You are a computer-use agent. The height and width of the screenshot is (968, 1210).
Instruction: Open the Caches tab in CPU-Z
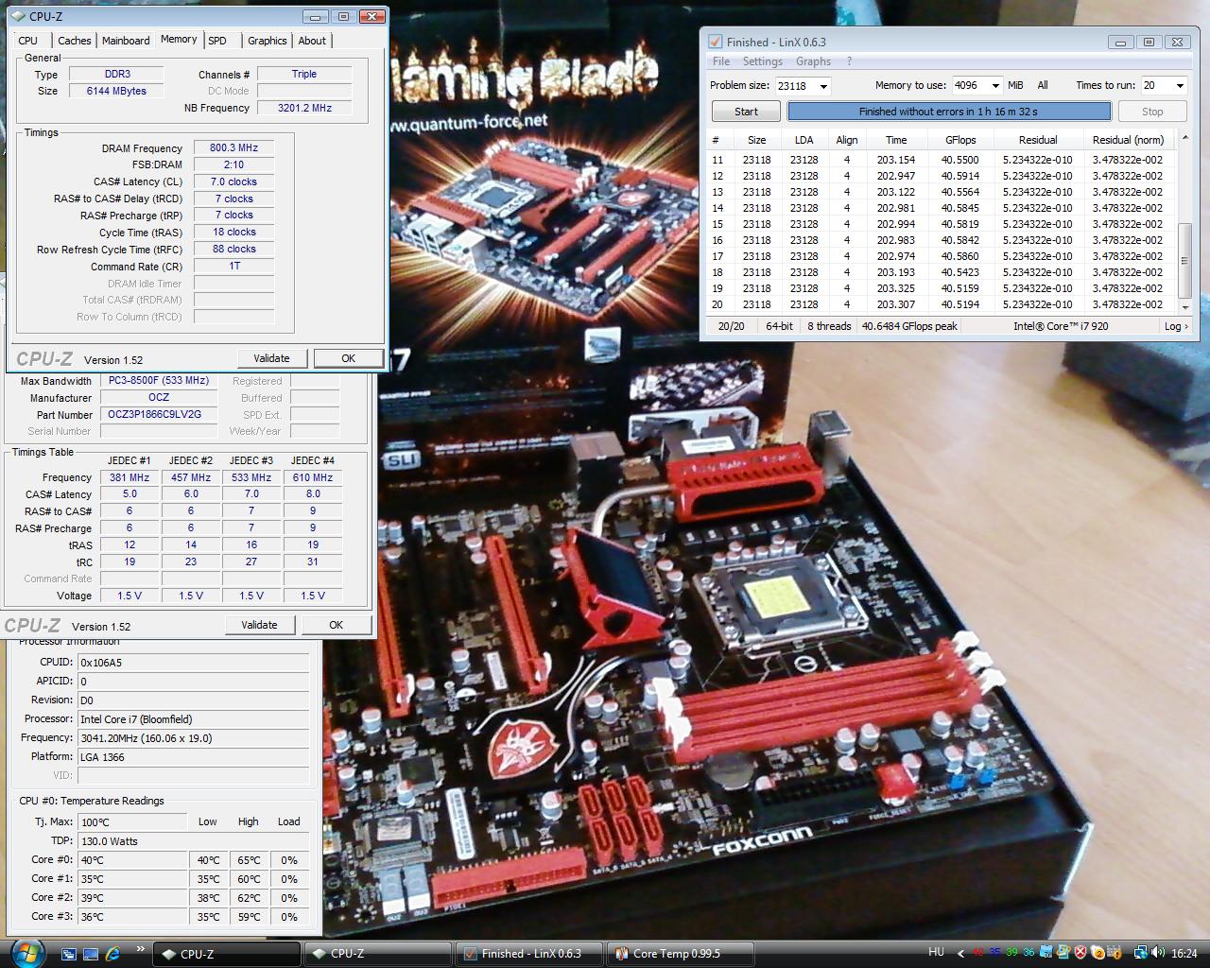[x=74, y=41]
